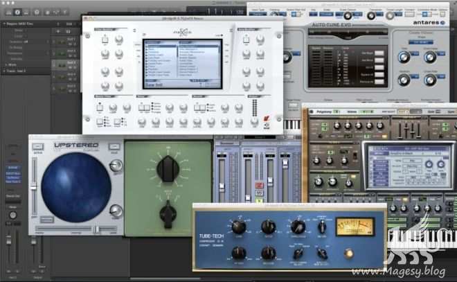Expand the Region disclosure triangle in Inspector
Screen dimensions: 457x282
point(4,24)
